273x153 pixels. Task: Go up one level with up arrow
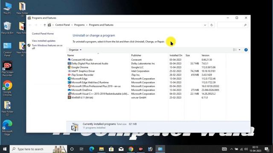44,25
